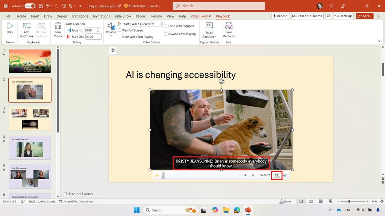385x216 pixels.
Task: Toggle closed captions on the video player
Action: [276, 175]
